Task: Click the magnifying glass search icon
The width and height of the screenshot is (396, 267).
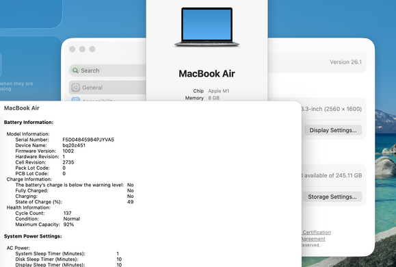Action: (75, 71)
